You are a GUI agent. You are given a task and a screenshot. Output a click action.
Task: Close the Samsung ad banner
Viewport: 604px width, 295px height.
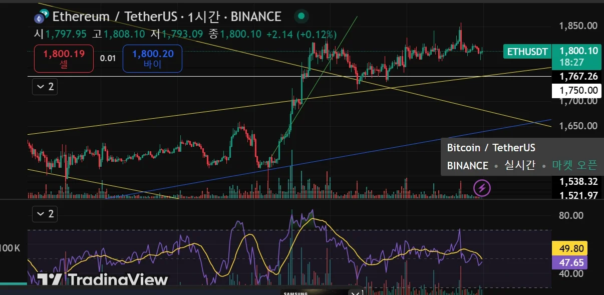(x=355, y=292)
